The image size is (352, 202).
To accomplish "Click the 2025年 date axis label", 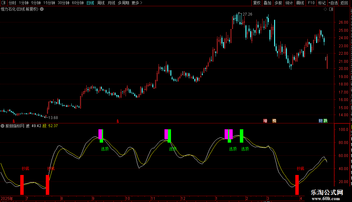I will (x=7, y=198).
